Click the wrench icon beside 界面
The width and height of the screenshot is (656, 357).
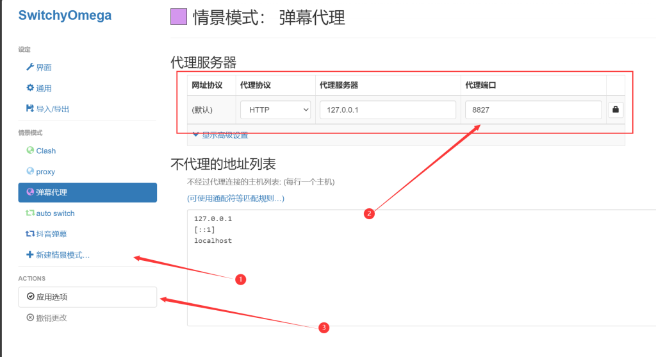30,67
